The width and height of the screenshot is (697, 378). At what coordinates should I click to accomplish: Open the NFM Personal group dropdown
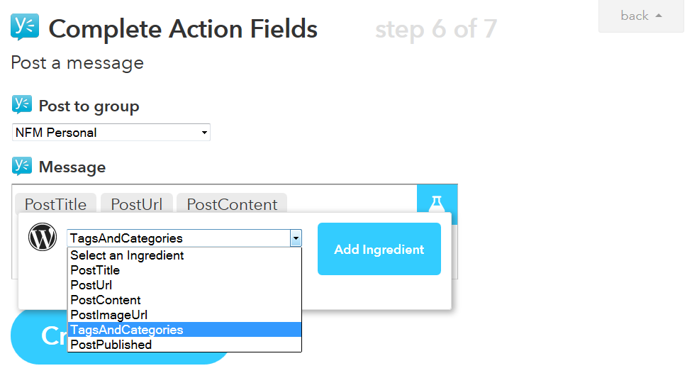111,133
